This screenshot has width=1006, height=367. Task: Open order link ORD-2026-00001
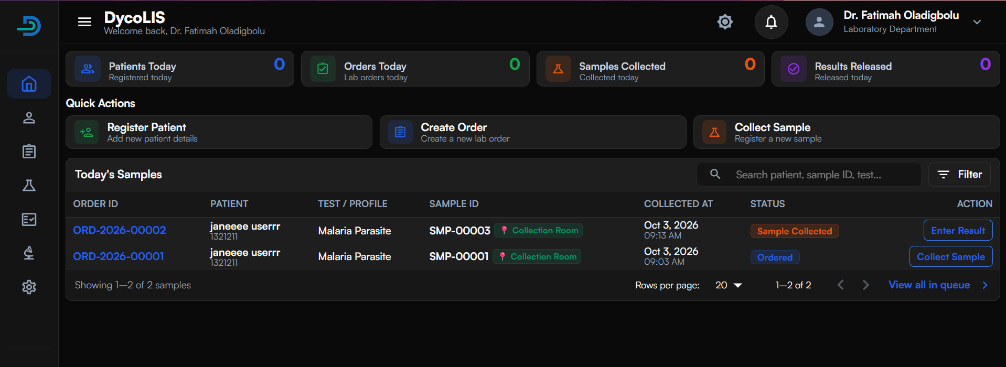(119, 256)
